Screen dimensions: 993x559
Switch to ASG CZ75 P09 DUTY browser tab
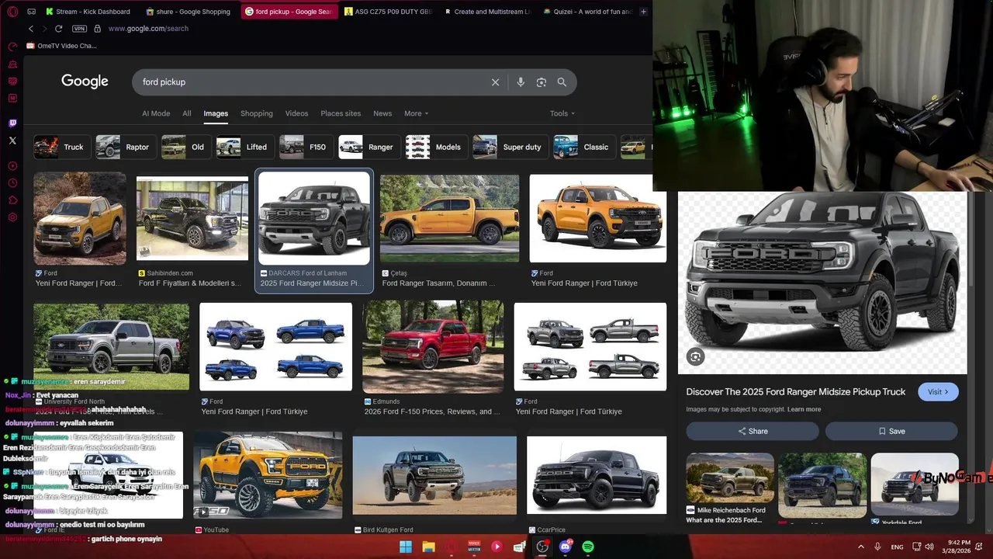click(x=388, y=12)
